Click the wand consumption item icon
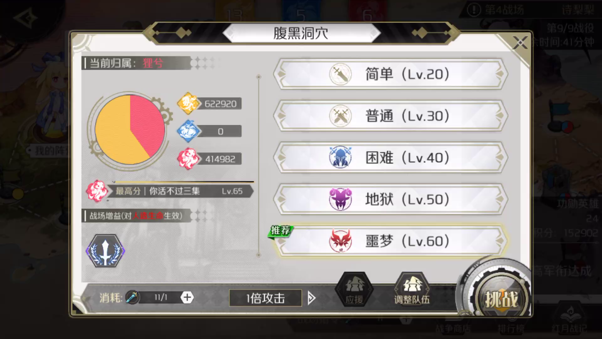The height and width of the screenshot is (339, 602). click(x=132, y=297)
